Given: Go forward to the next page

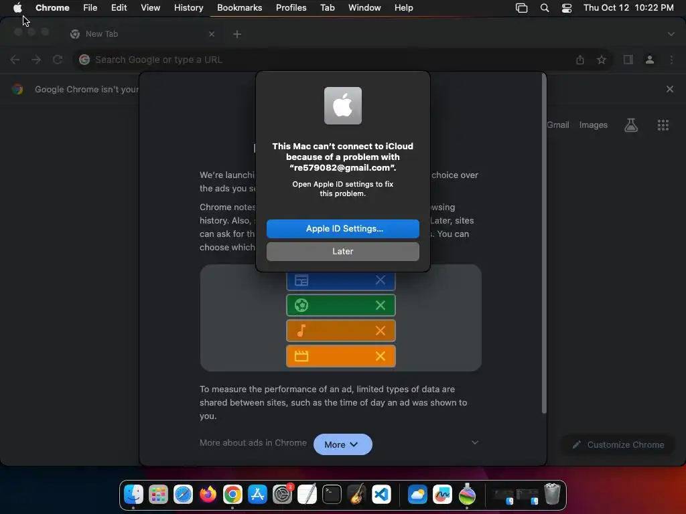Looking at the screenshot, I should point(36,60).
